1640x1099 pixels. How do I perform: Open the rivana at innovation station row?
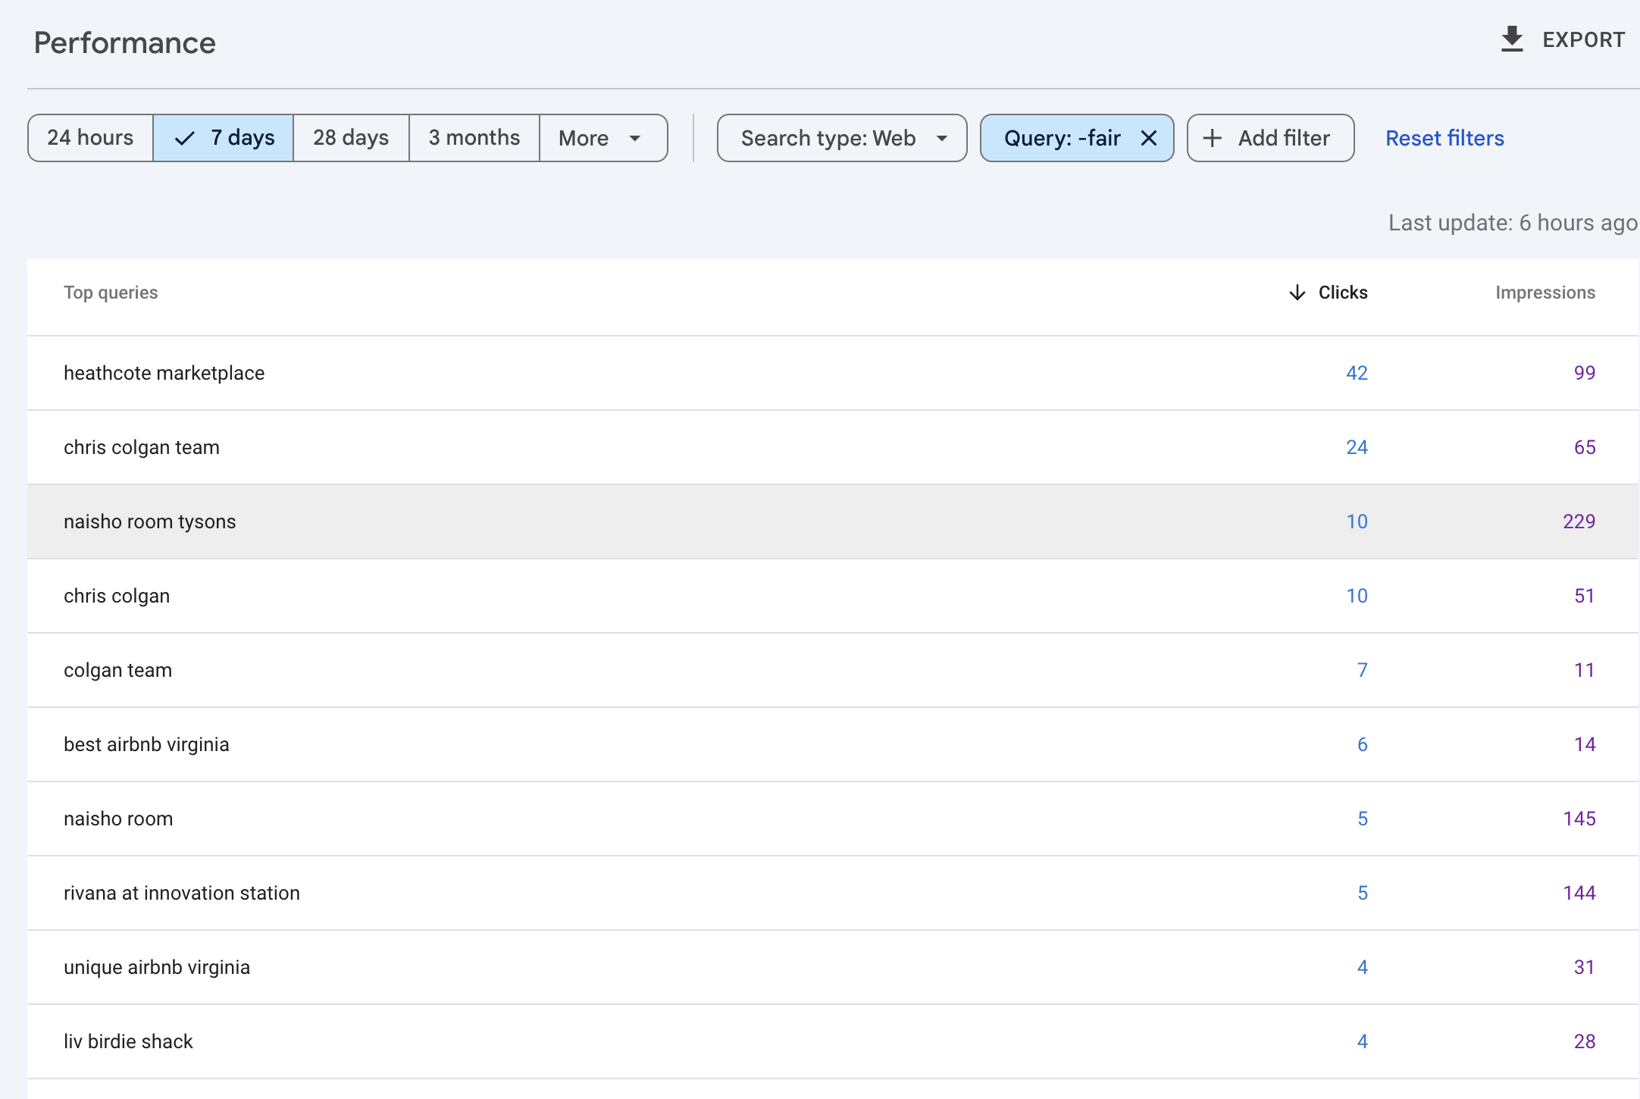tap(182, 893)
